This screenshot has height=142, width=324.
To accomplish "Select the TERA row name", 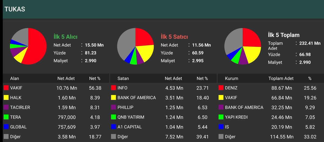I will click(x=15, y=117).
